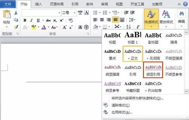Click the Bullets list icon
Image resolution: width=189 pixels, height=120 pixels.
click(95, 13)
